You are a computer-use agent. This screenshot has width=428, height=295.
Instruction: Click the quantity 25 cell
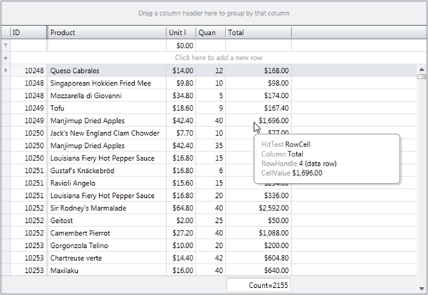click(x=210, y=221)
